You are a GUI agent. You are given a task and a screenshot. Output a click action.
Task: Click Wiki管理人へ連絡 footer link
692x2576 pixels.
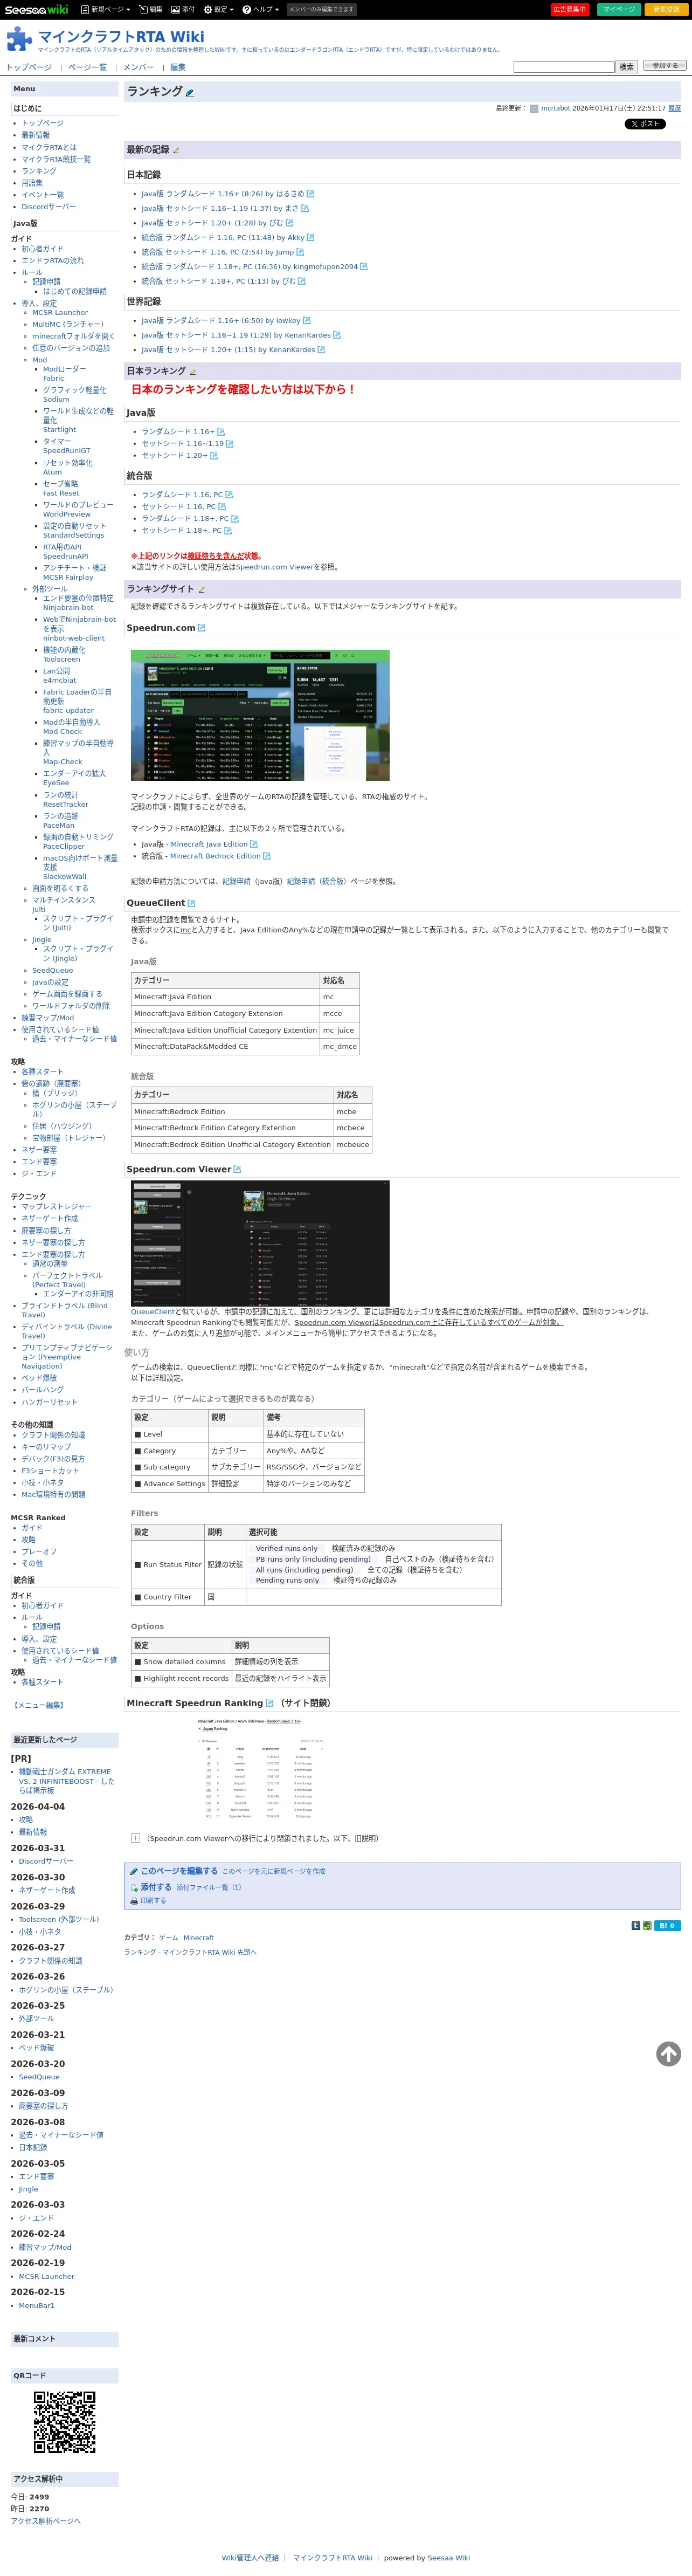click(x=250, y=2558)
